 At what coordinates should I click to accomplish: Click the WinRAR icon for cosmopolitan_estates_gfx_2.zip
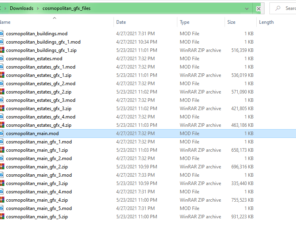2,92
